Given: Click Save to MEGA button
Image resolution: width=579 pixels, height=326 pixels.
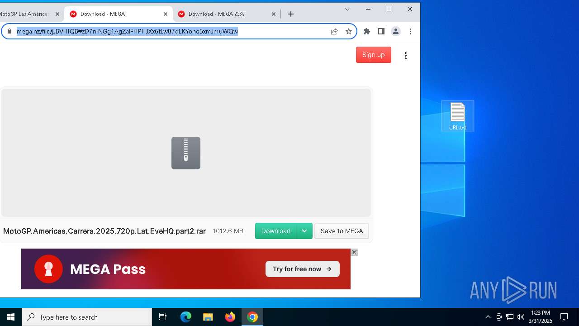Looking at the screenshot, I should (342, 231).
